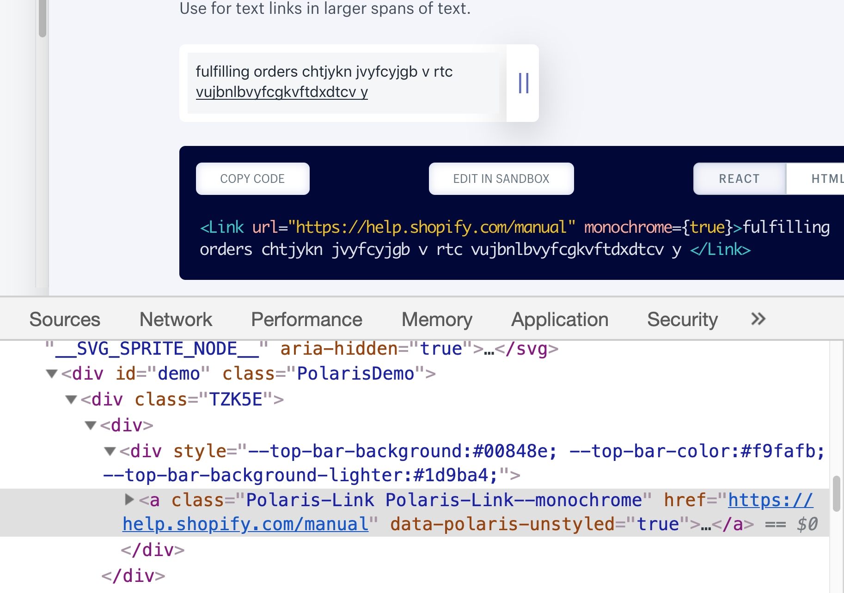Viewport: 844px width, 593px height.
Task: Open the Performance devtools tab
Action: [306, 319]
